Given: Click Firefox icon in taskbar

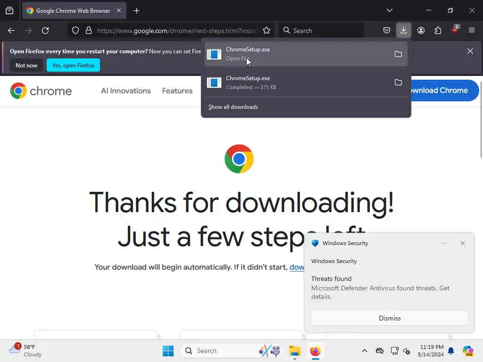Looking at the screenshot, I should click(x=315, y=351).
